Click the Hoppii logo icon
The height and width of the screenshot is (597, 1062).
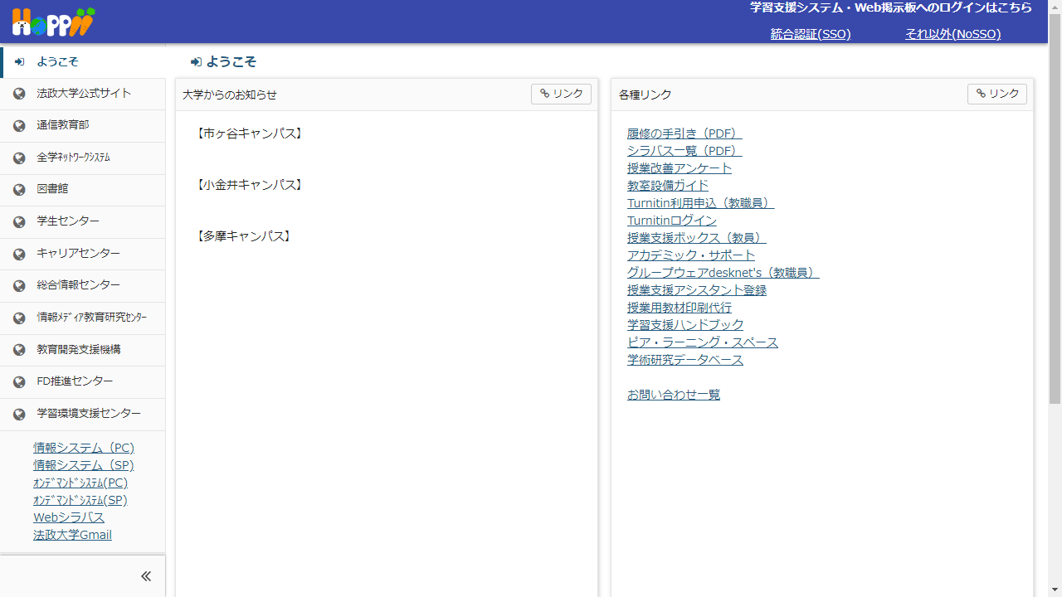52,22
